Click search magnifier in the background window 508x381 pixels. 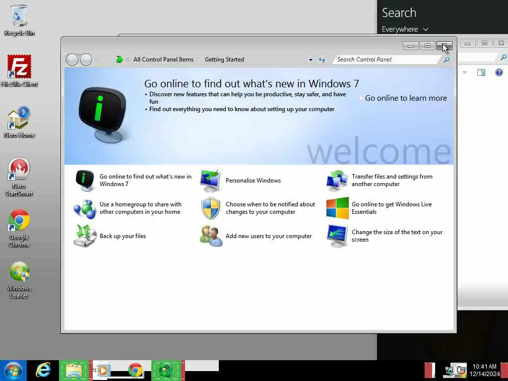coord(504,58)
